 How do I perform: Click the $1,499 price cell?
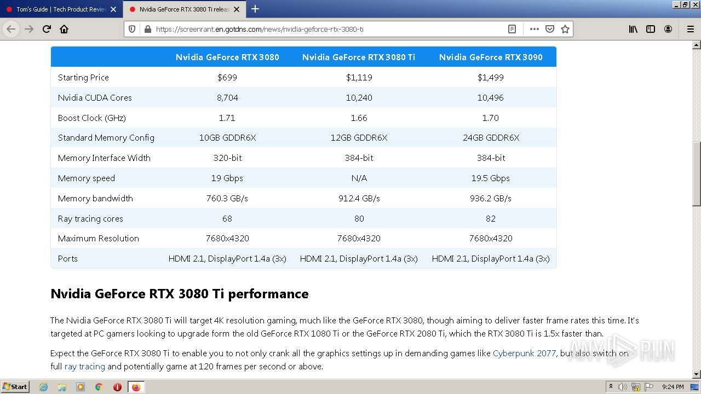(x=491, y=78)
